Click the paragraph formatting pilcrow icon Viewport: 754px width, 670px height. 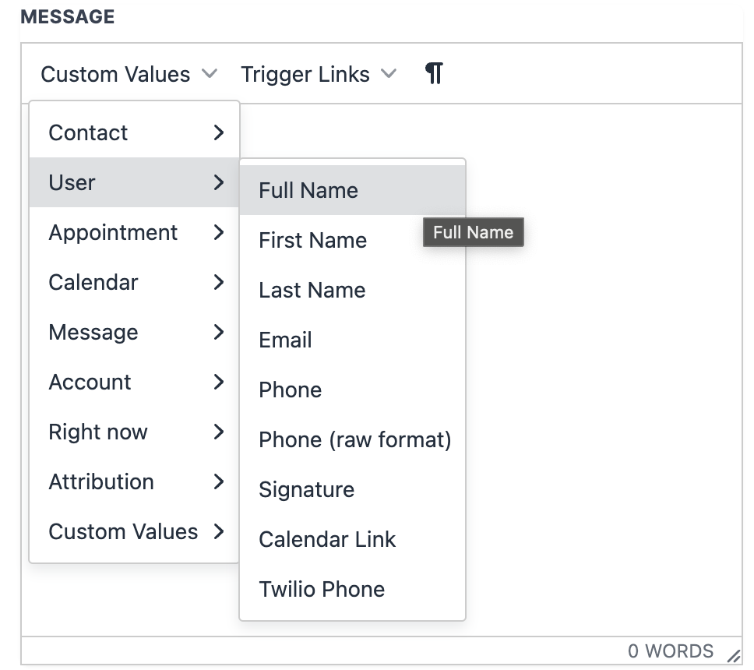[434, 73]
